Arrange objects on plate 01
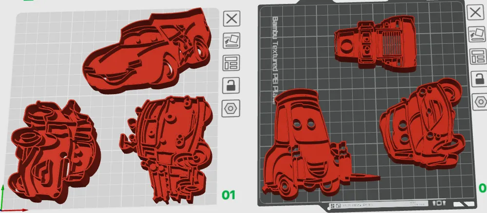487x213 pixels. 231,63
